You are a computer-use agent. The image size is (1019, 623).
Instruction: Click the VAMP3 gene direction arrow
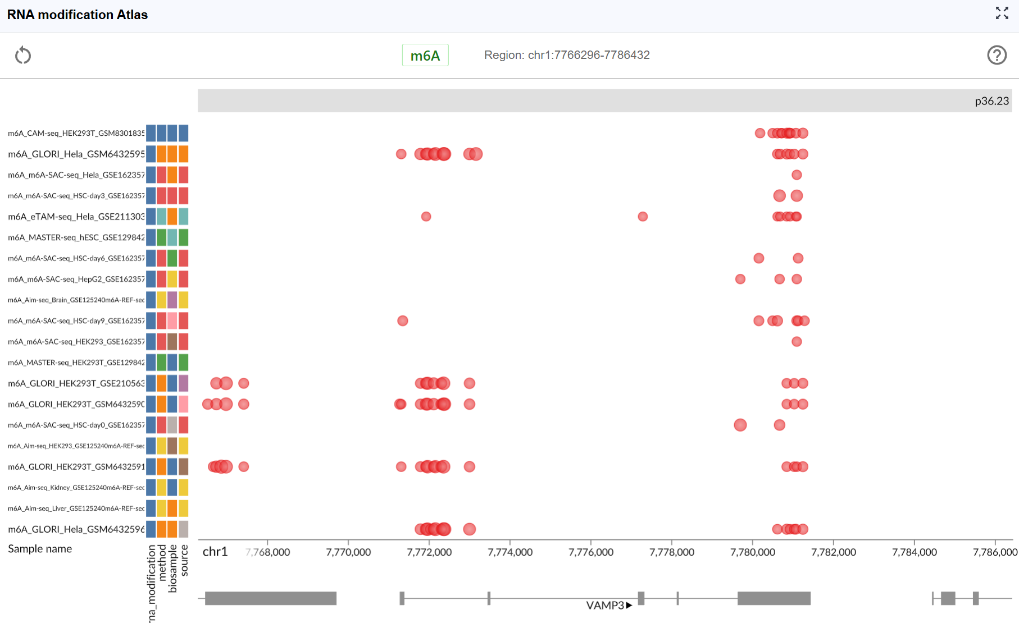click(x=629, y=605)
